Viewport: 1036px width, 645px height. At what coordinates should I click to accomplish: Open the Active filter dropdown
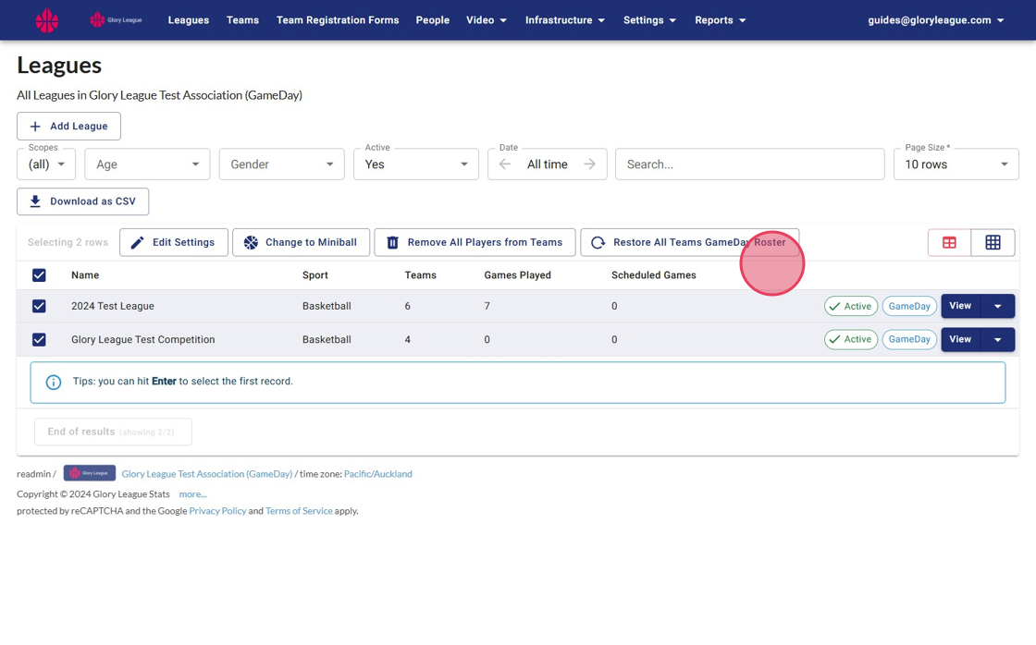point(415,164)
